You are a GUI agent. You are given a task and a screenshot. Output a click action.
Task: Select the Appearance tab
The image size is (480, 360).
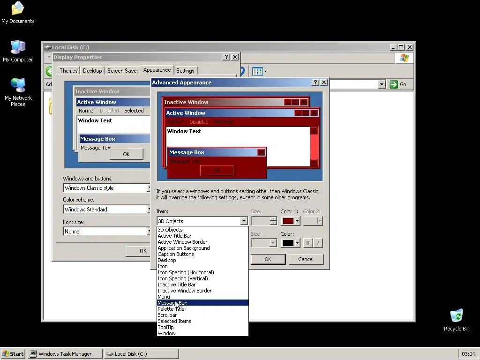(157, 70)
